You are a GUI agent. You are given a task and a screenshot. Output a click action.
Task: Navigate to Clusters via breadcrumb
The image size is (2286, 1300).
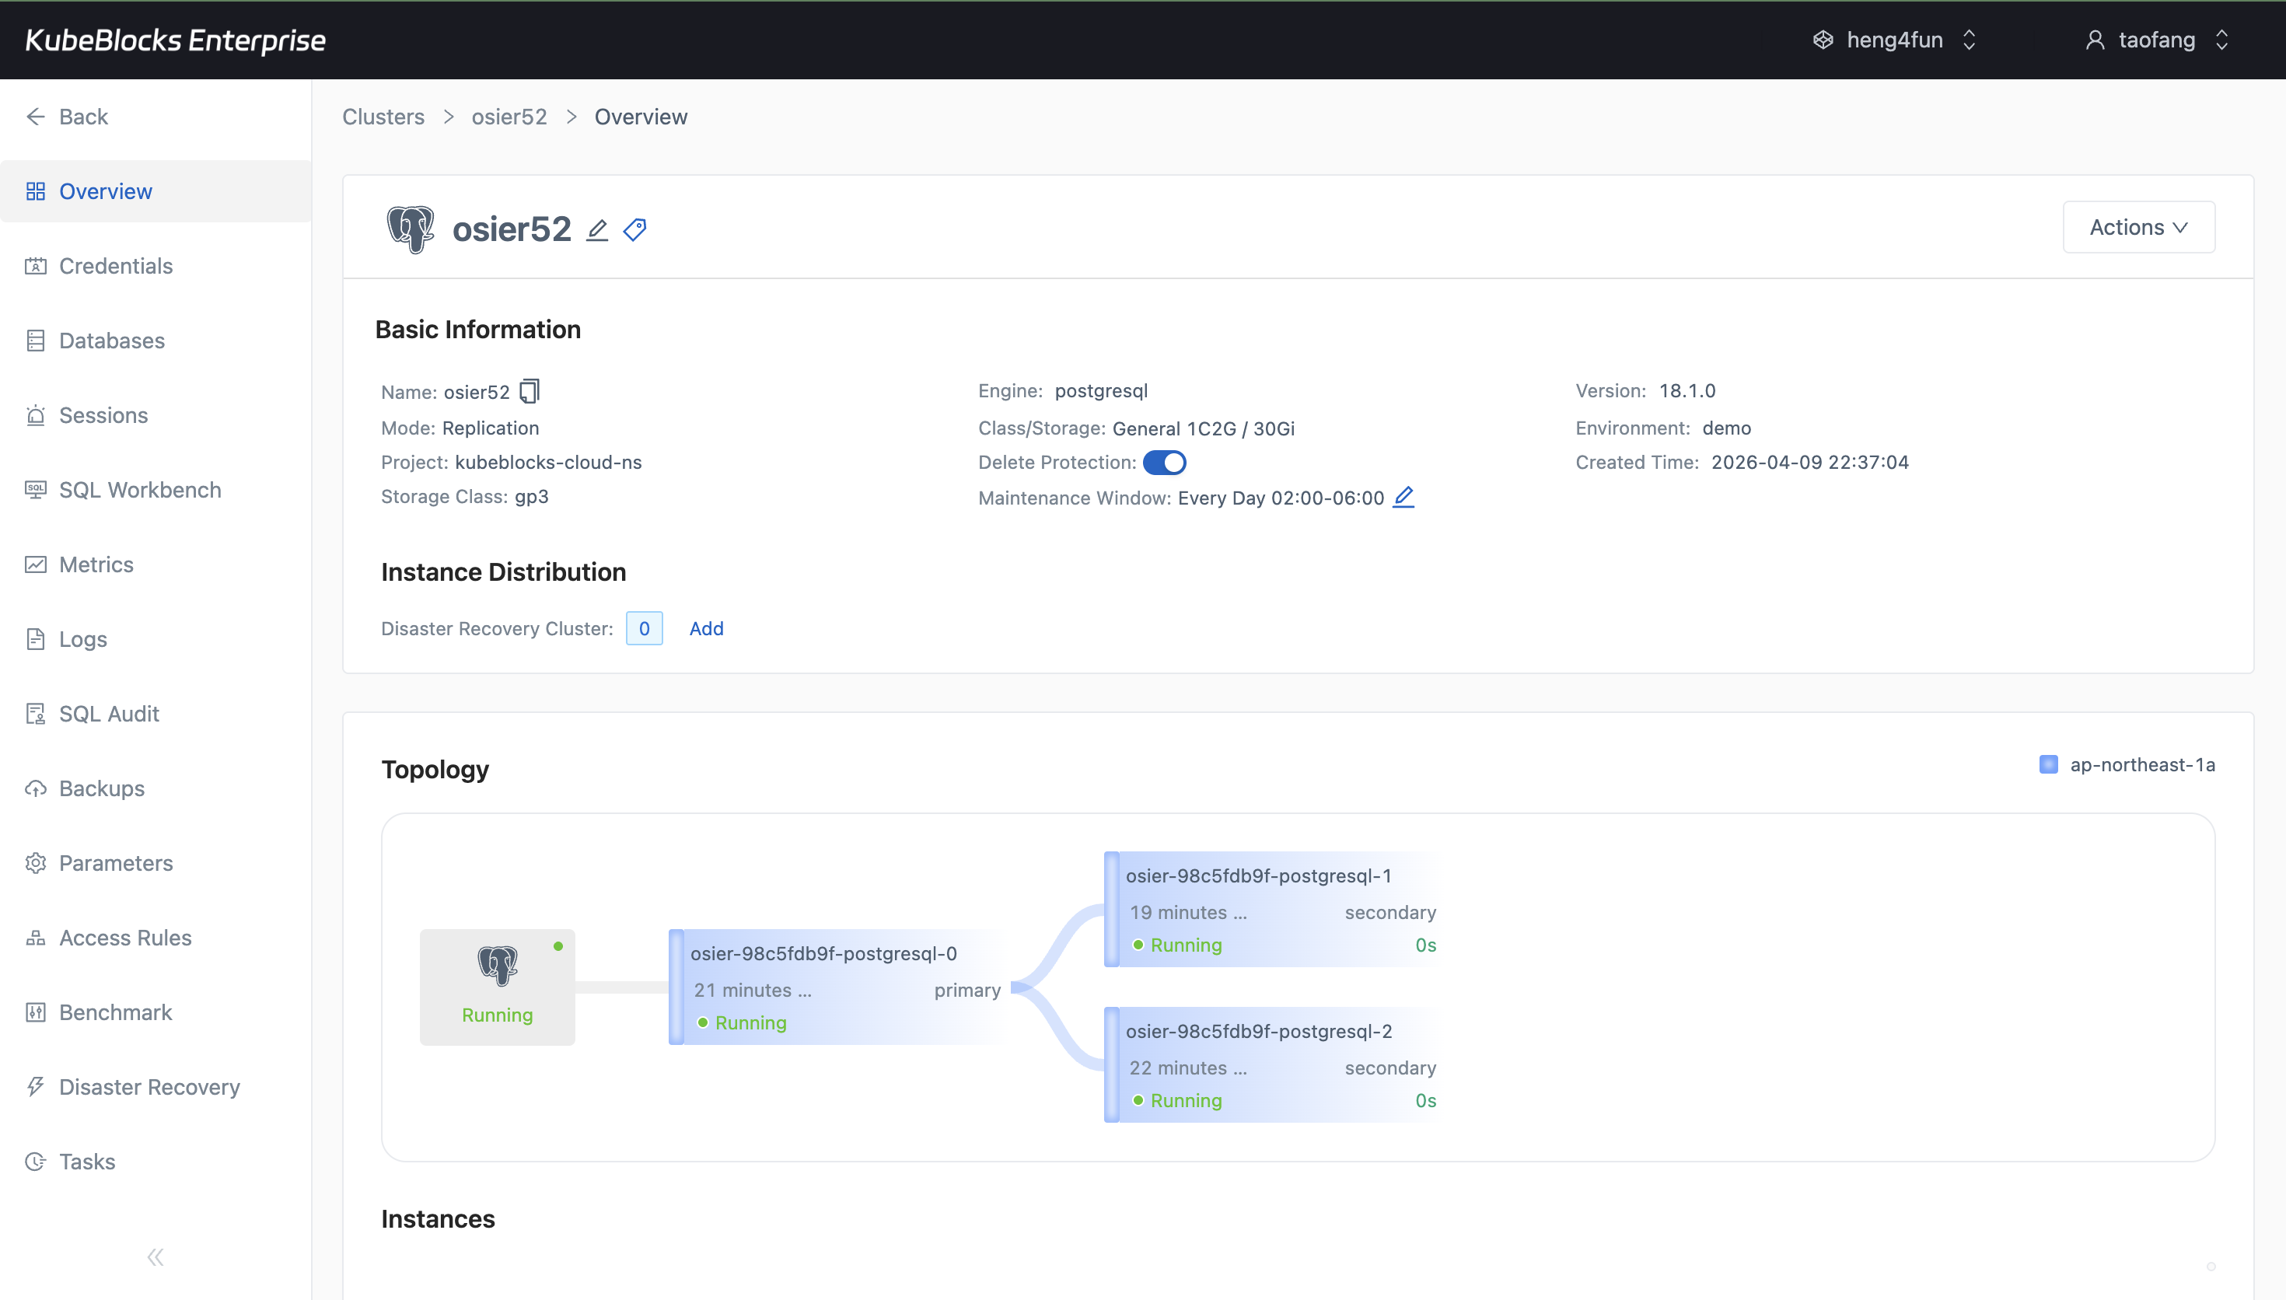(382, 117)
